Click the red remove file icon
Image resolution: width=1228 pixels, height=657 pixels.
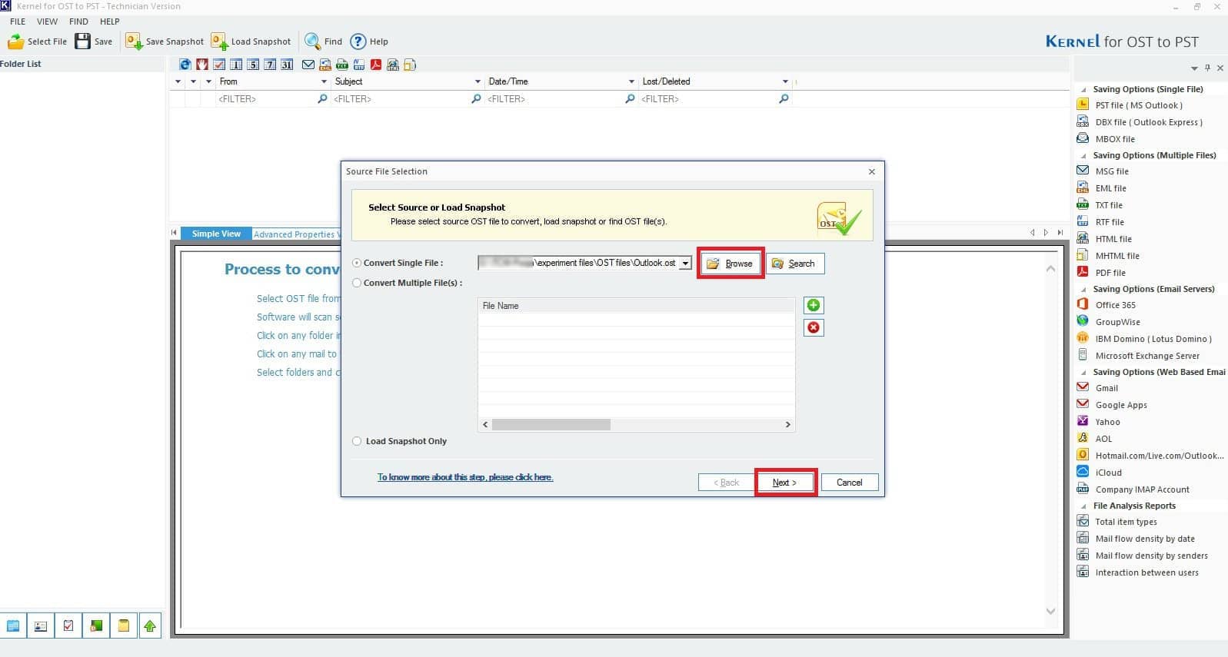pos(814,327)
